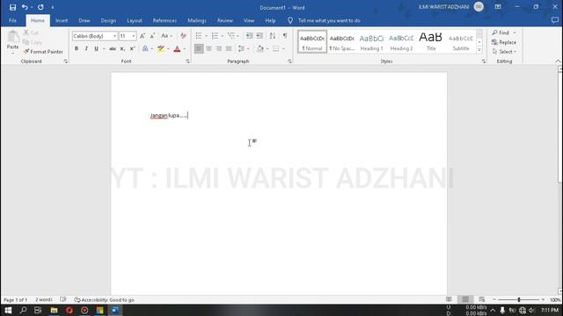The image size is (563, 316).
Task: Apply the No Spacing style
Action: pyautogui.click(x=342, y=42)
